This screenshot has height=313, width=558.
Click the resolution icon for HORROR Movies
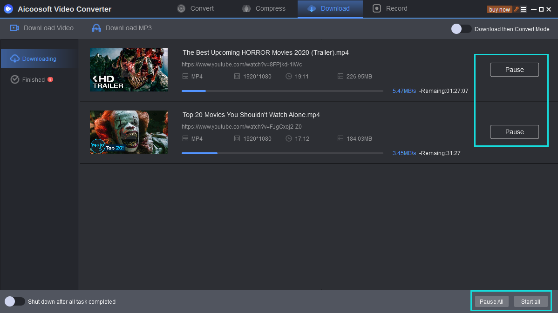237,76
